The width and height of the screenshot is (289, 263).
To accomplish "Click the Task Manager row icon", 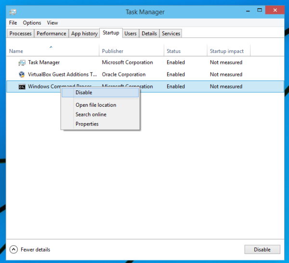I will [22, 63].
